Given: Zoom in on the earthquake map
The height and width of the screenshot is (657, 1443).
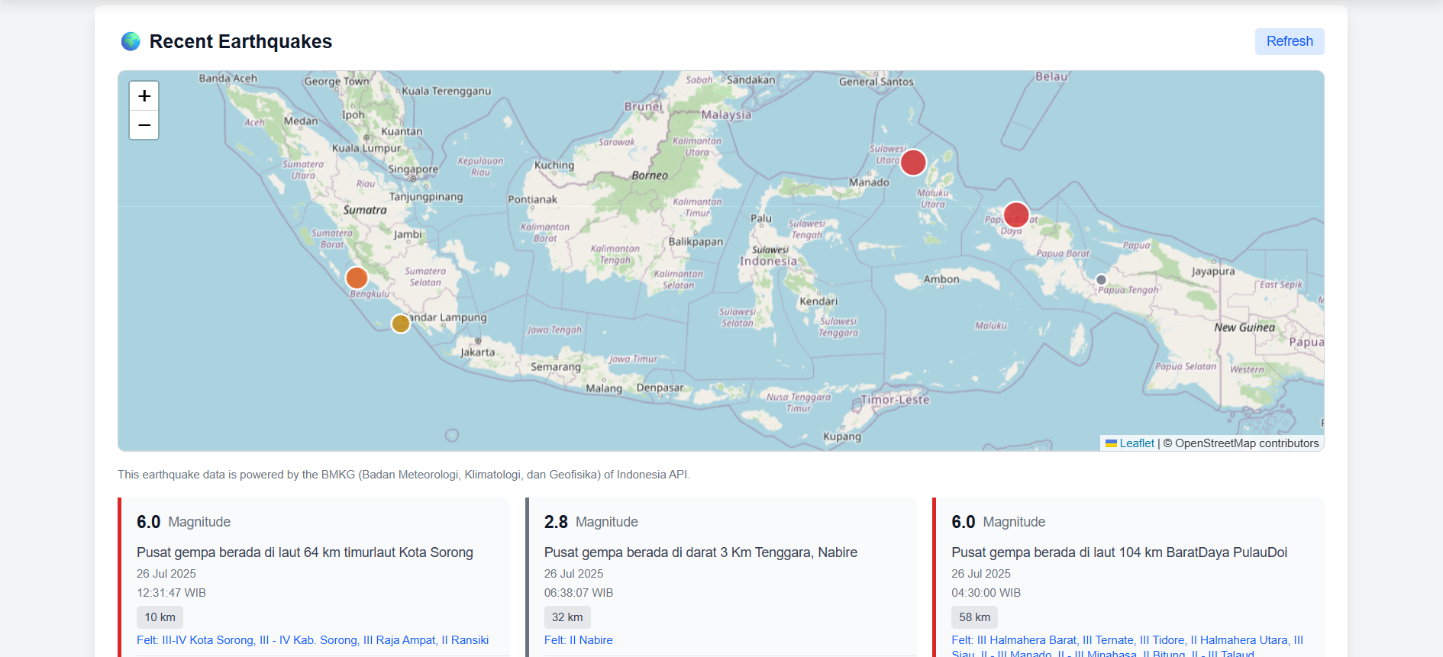Looking at the screenshot, I should (x=144, y=96).
